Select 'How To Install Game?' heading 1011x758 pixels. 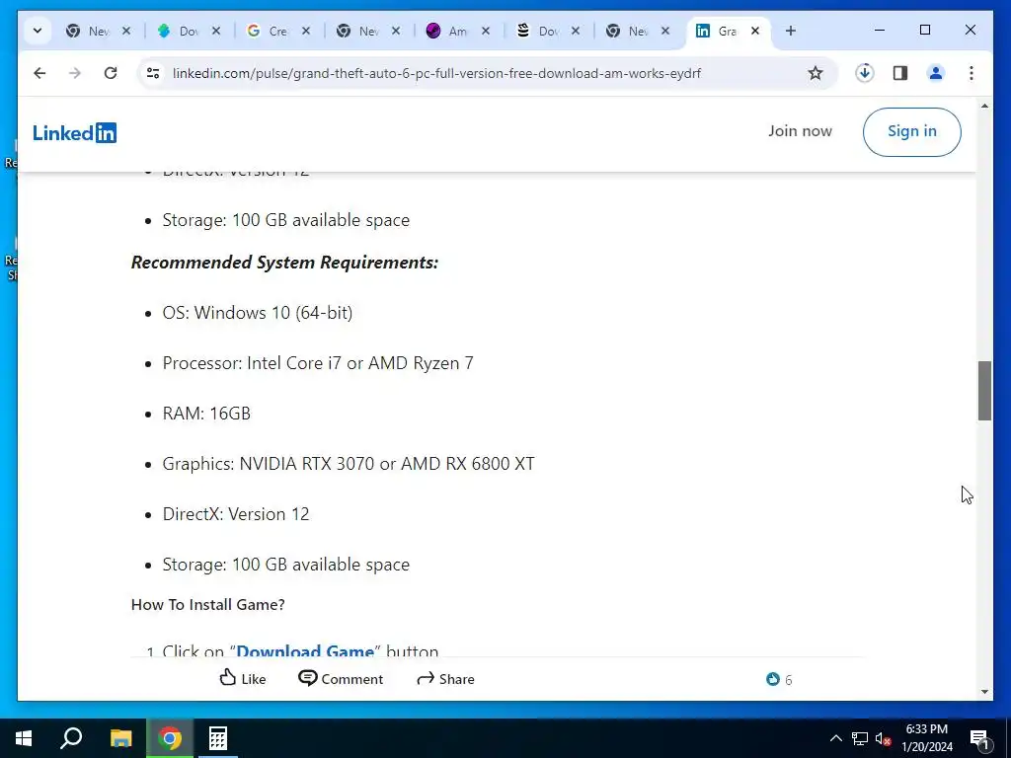(x=207, y=605)
